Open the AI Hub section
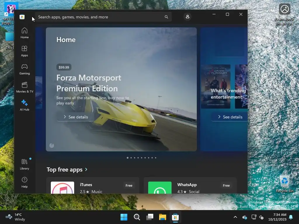299x224 pixels. coord(25,105)
